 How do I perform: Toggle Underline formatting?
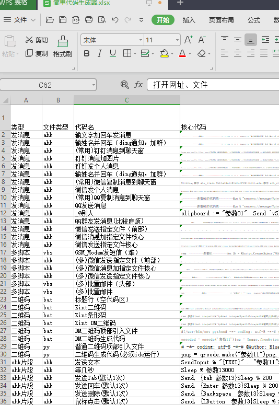coord(113,53)
